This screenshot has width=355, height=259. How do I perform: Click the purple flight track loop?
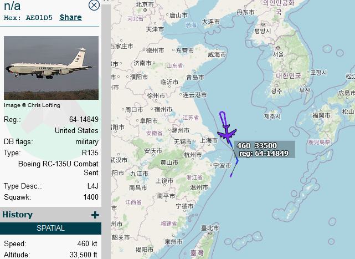[222, 118]
